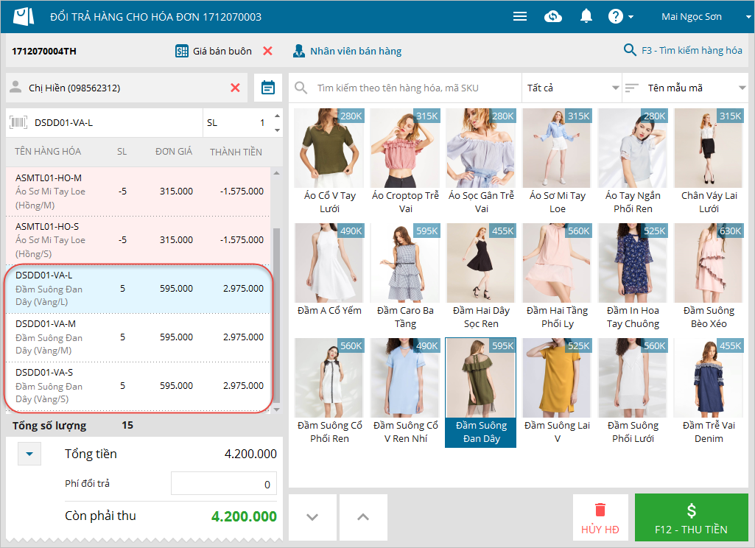This screenshot has width=755, height=548.
Task: Click F12 - THU TIỀN payment button
Action: click(x=691, y=518)
